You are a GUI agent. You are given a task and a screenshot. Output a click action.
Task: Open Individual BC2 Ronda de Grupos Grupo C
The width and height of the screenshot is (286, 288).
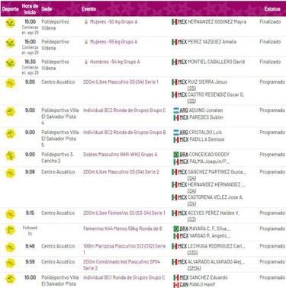(124, 110)
